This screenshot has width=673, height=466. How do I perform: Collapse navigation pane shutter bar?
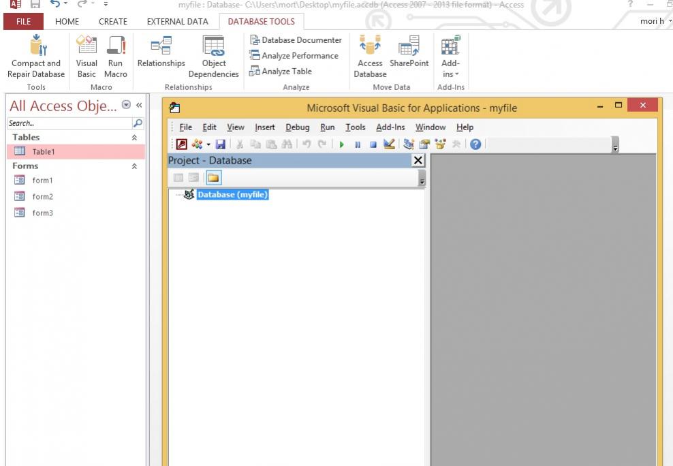click(139, 105)
